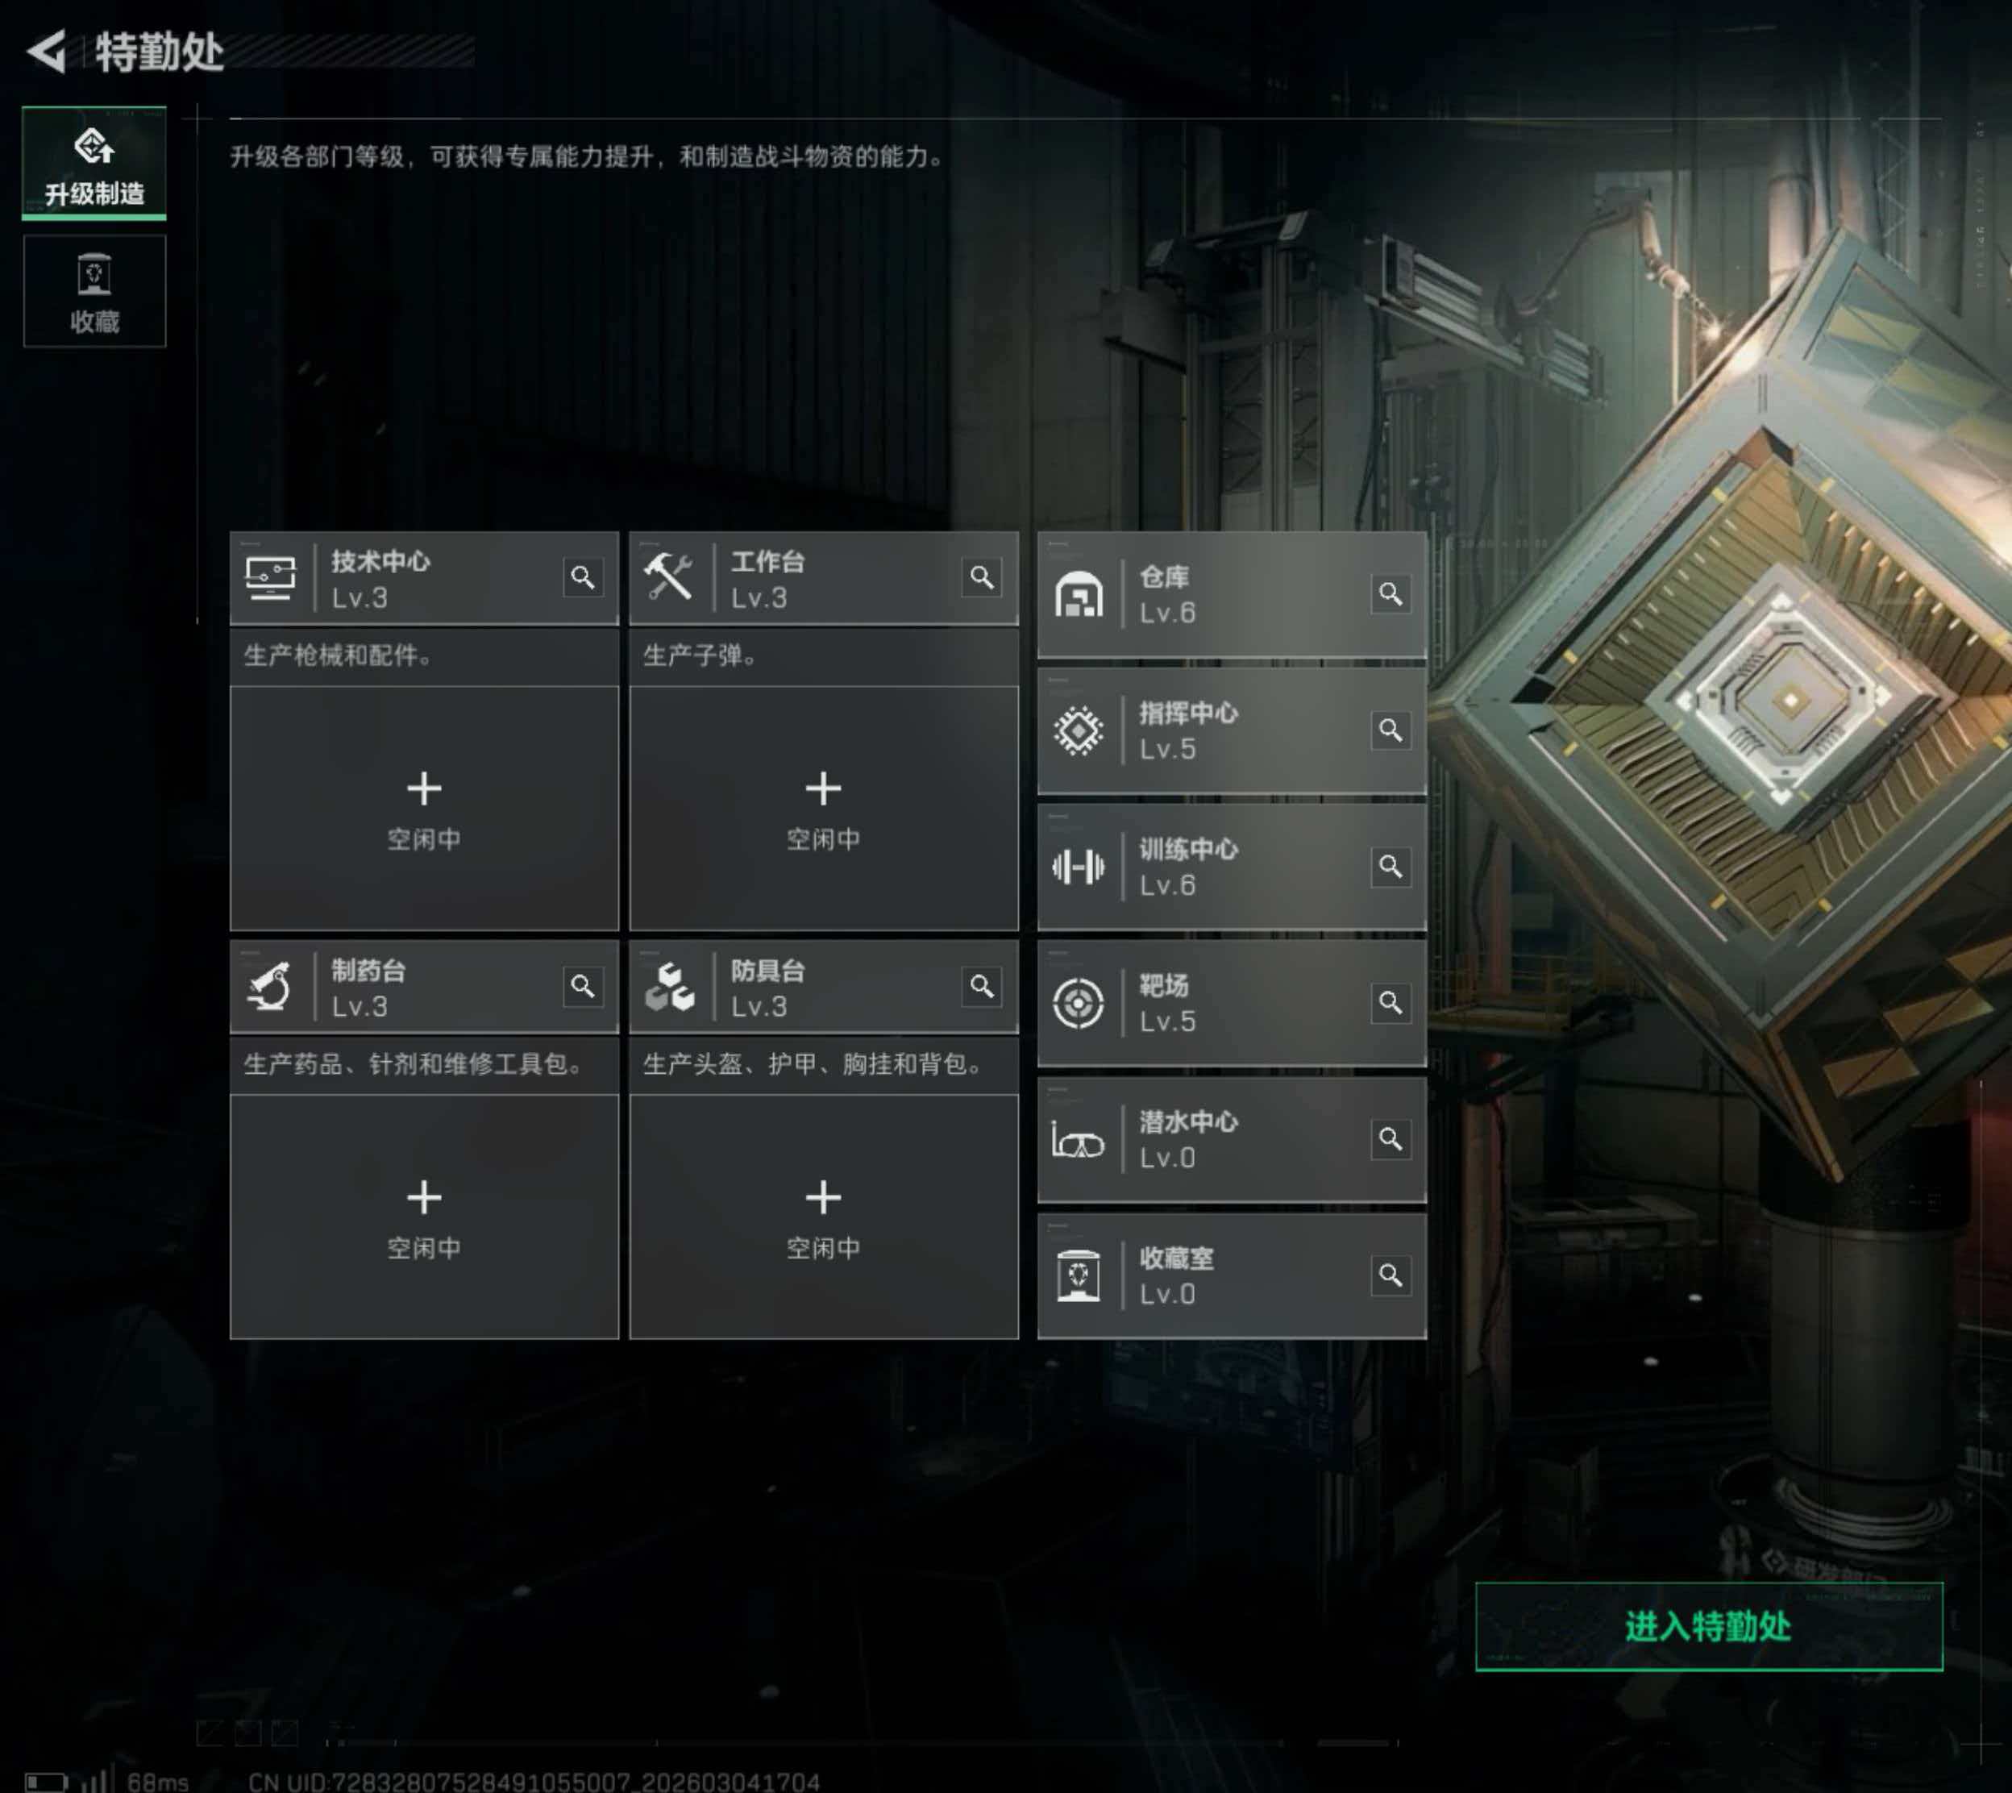Click the back arrow next to 特勤处
This screenshot has height=1793, width=2012.
click(x=46, y=52)
